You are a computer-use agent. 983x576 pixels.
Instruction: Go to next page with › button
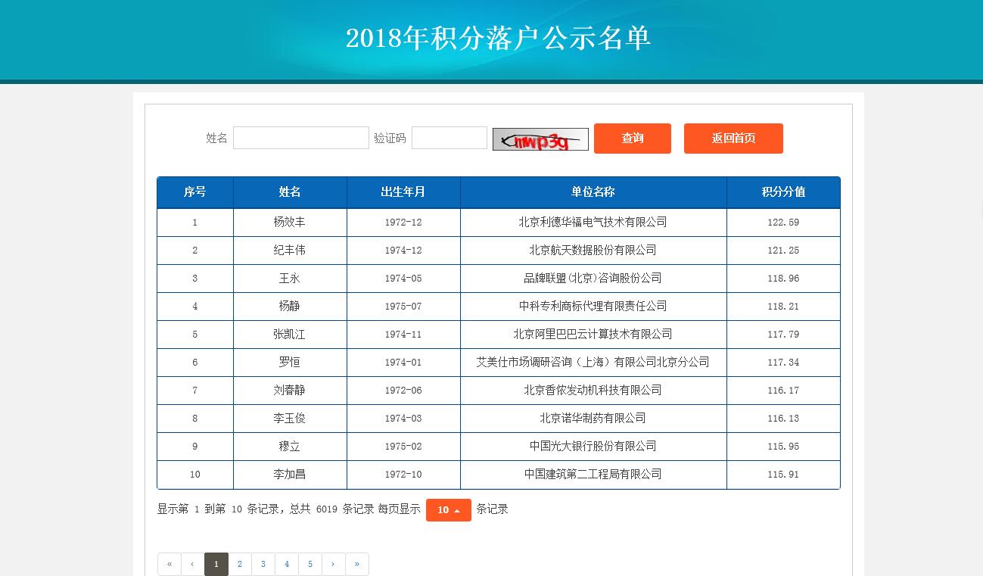[333, 564]
